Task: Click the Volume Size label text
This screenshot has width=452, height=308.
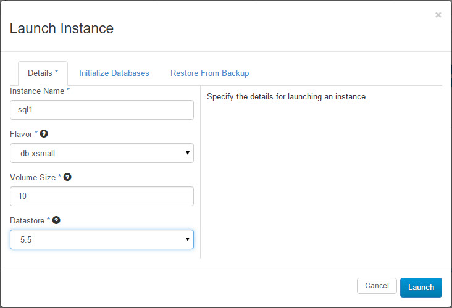Action: [x=33, y=177]
